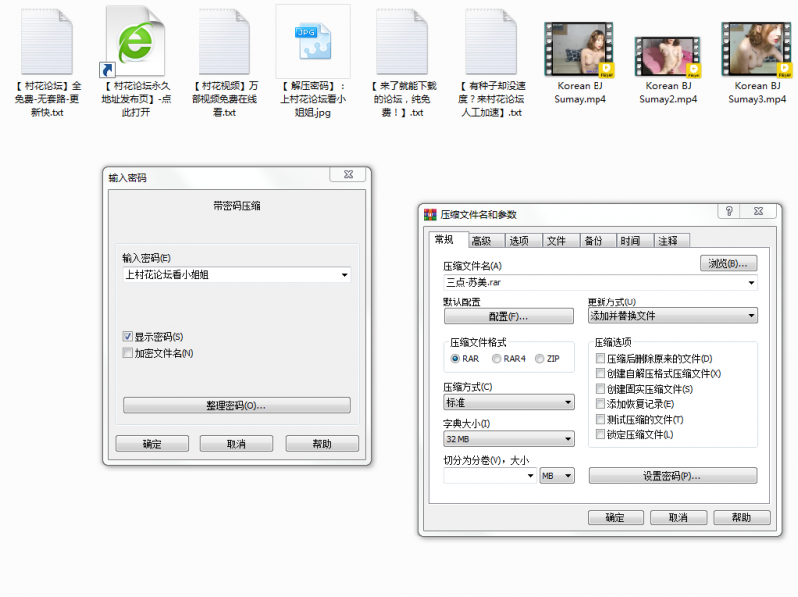
Task: Enable the 加密文件名 encrypt filenames checkbox
Action: click(x=128, y=352)
